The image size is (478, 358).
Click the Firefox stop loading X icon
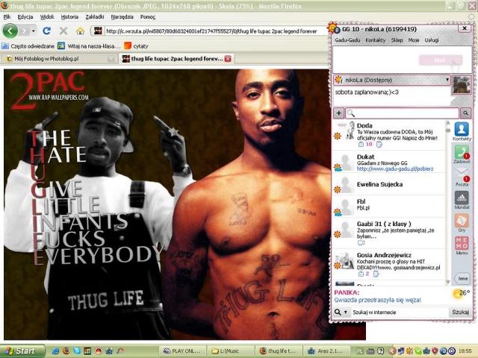click(63, 31)
